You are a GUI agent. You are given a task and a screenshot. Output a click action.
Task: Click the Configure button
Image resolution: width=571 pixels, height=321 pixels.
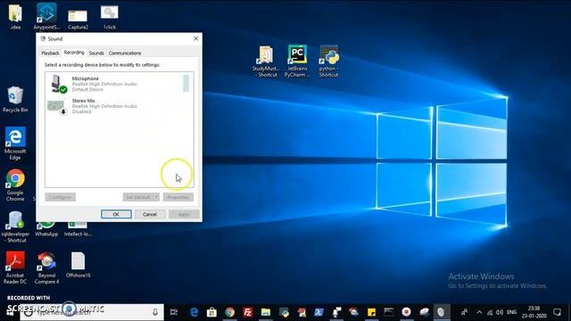pos(61,197)
